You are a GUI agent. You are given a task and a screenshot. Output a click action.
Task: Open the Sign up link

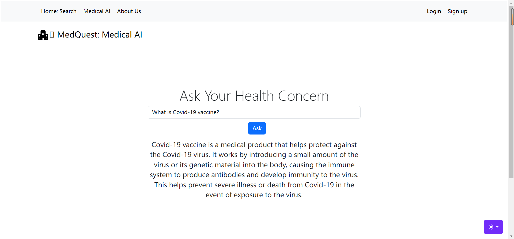[x=458, y=11]
